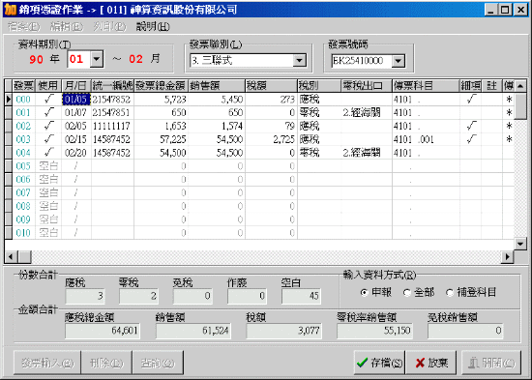This screenshot has width=532, height=380.
Task: Click total amount cell 57,225
Action: point(161,139)
